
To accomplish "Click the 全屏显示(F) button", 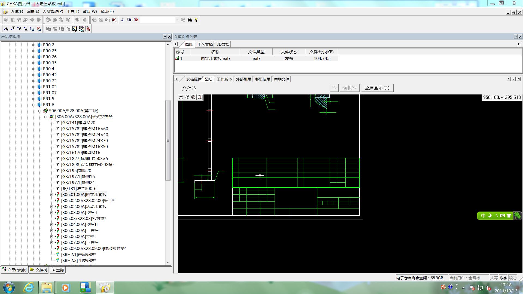I will [377, 88].
